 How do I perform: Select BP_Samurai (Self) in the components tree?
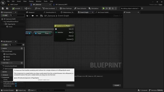[9, 19]
